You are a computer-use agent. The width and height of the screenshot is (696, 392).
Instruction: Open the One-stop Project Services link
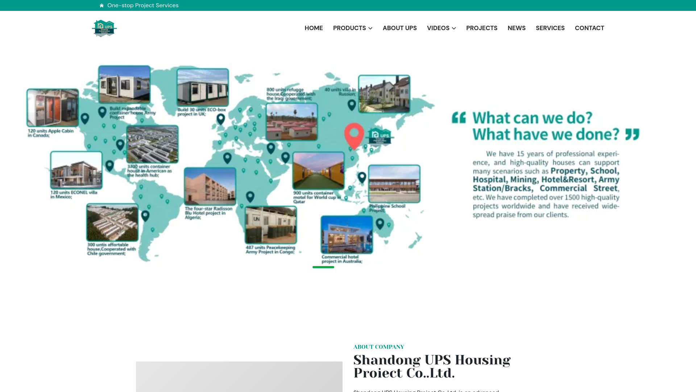point(143,5)
